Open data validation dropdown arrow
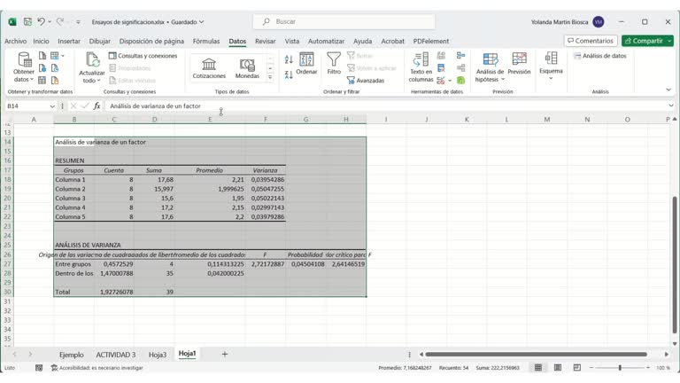 pyautogui.click(x=450, y=81)
